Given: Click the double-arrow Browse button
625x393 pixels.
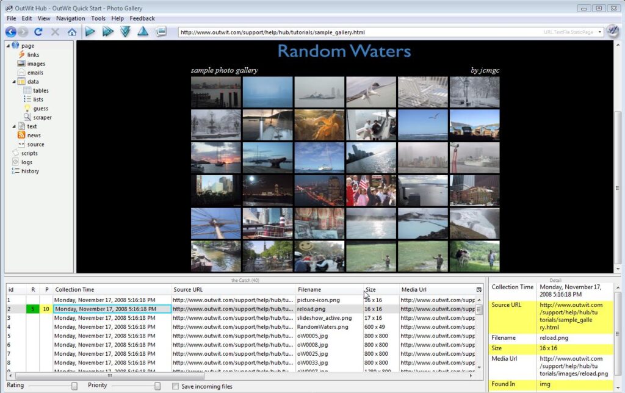Looking at the screenshot, I should [x=108, y=32].
